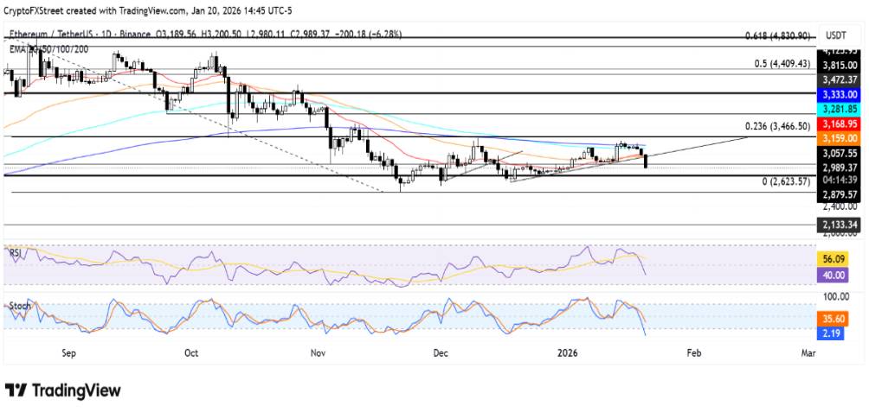This screenshot has height=412, width=869.
Task: Click the red 3,168.95 price tag
Action: [x=839, y=124]
